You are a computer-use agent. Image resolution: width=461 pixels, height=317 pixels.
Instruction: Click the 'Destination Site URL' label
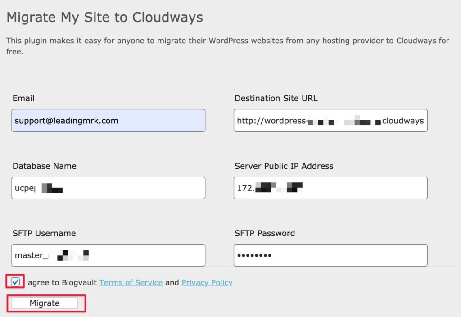[x=276, y=98]
